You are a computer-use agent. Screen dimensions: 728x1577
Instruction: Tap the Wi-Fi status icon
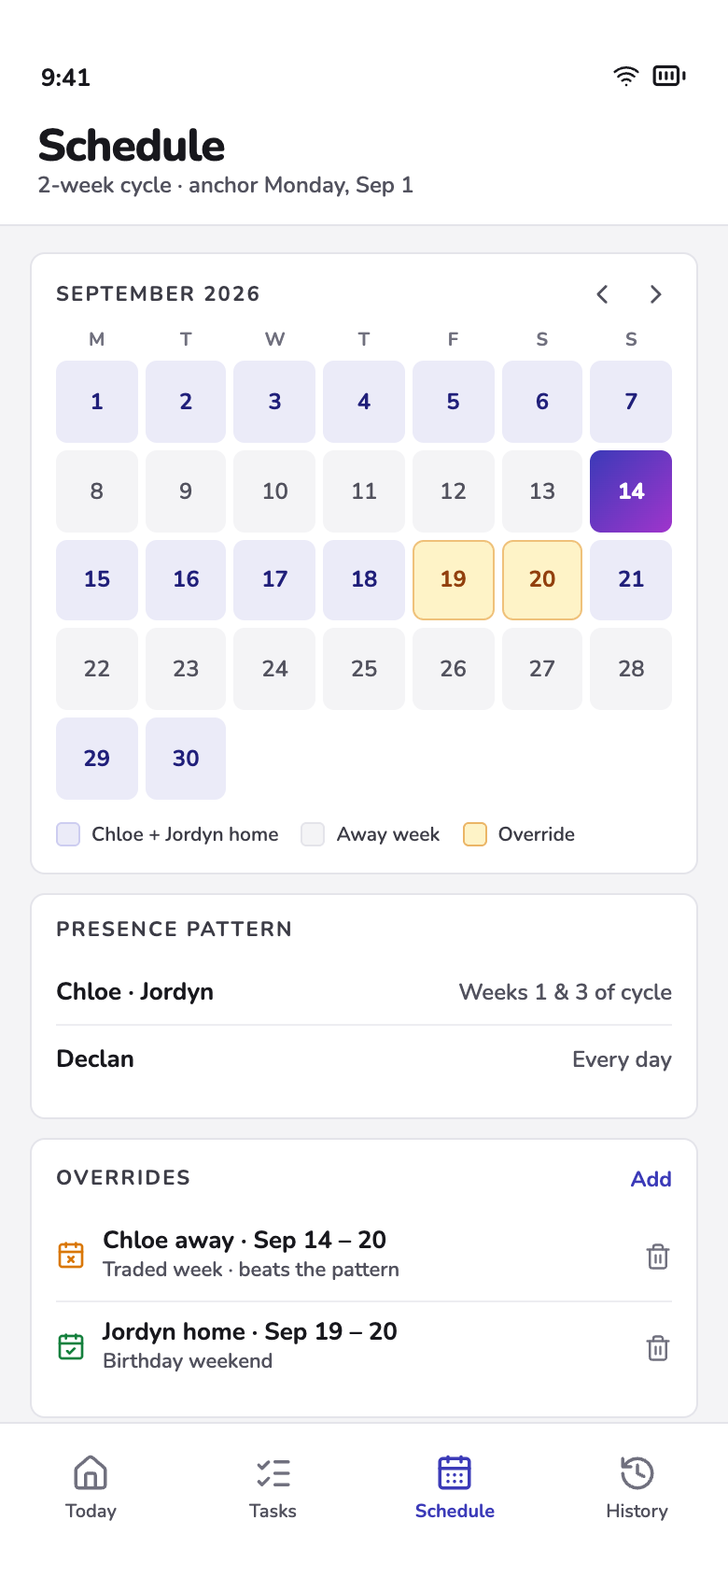click(x=625, y=77)
